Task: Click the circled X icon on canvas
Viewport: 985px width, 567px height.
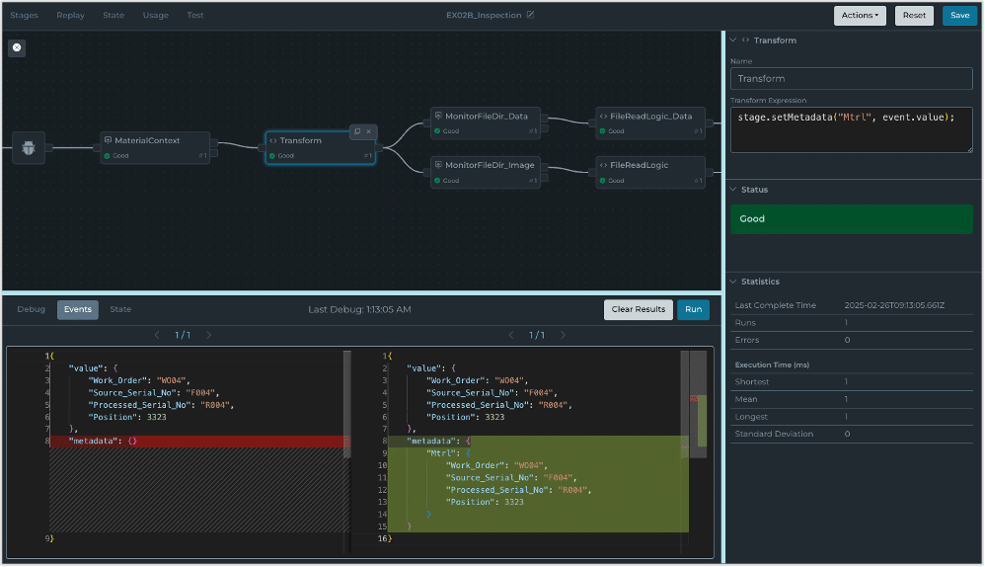Action: click(x=17, y=47)
